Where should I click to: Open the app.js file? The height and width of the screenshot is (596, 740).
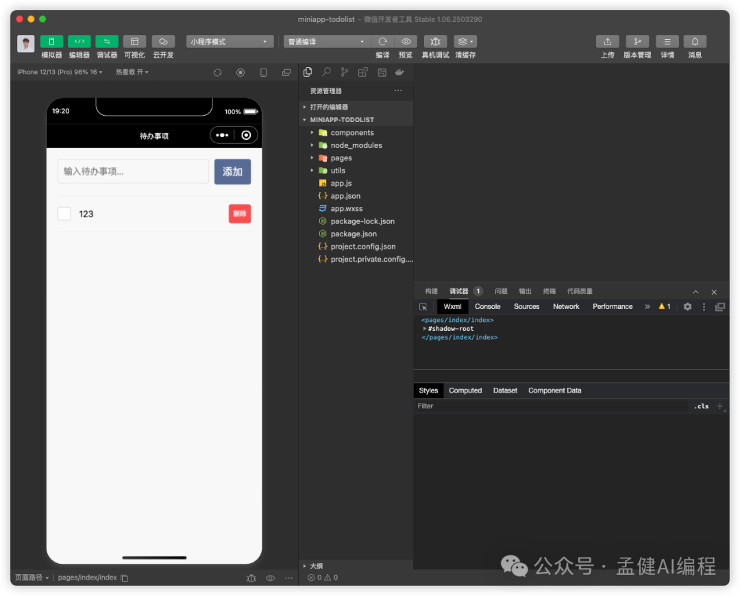[356, 183]
